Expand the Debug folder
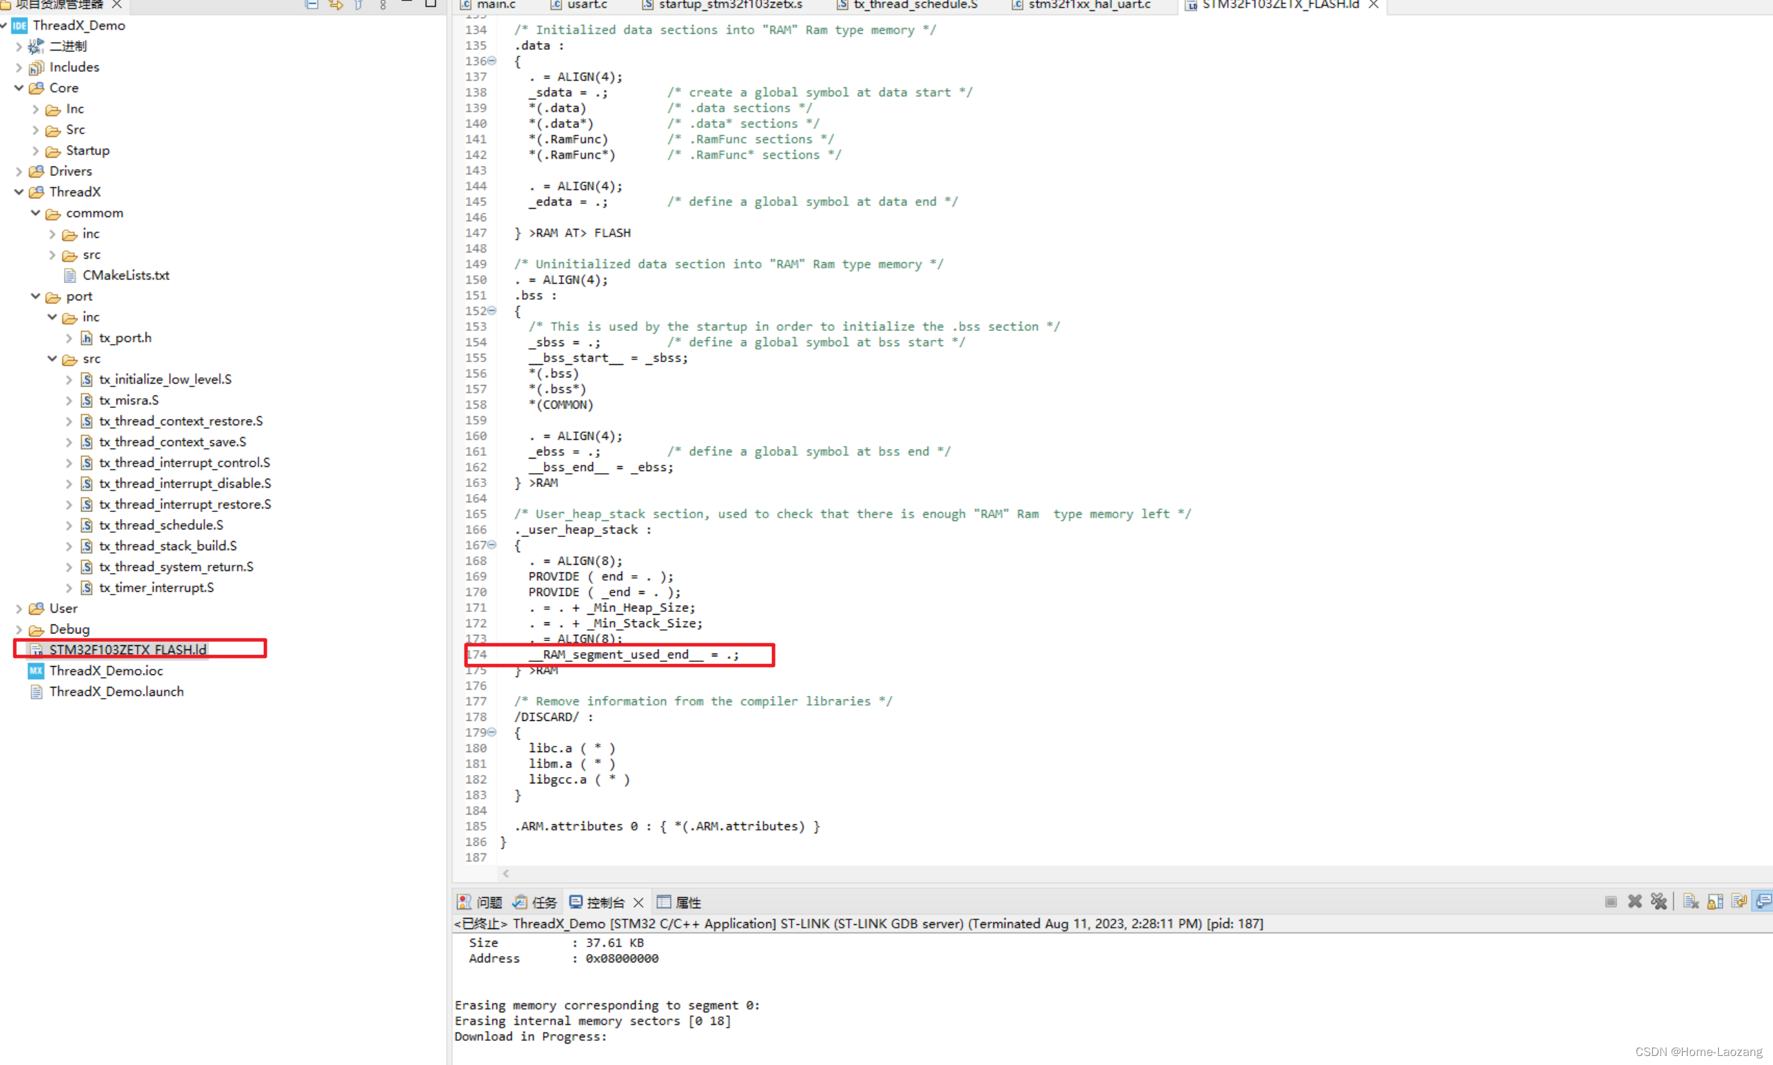This screenshot has height=1065, width=1773. pos(19,629)
